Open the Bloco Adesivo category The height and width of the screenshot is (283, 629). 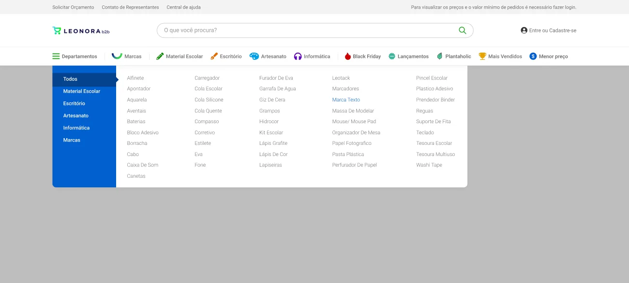tap(143, 133)
